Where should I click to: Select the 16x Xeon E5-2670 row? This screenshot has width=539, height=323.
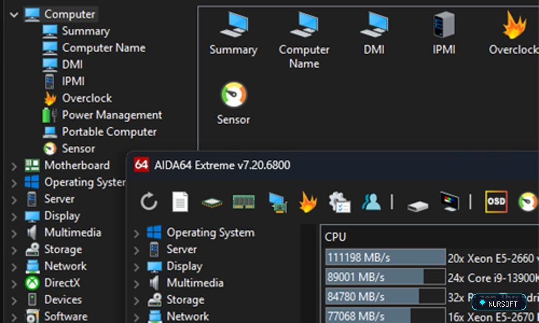[493, 316]
